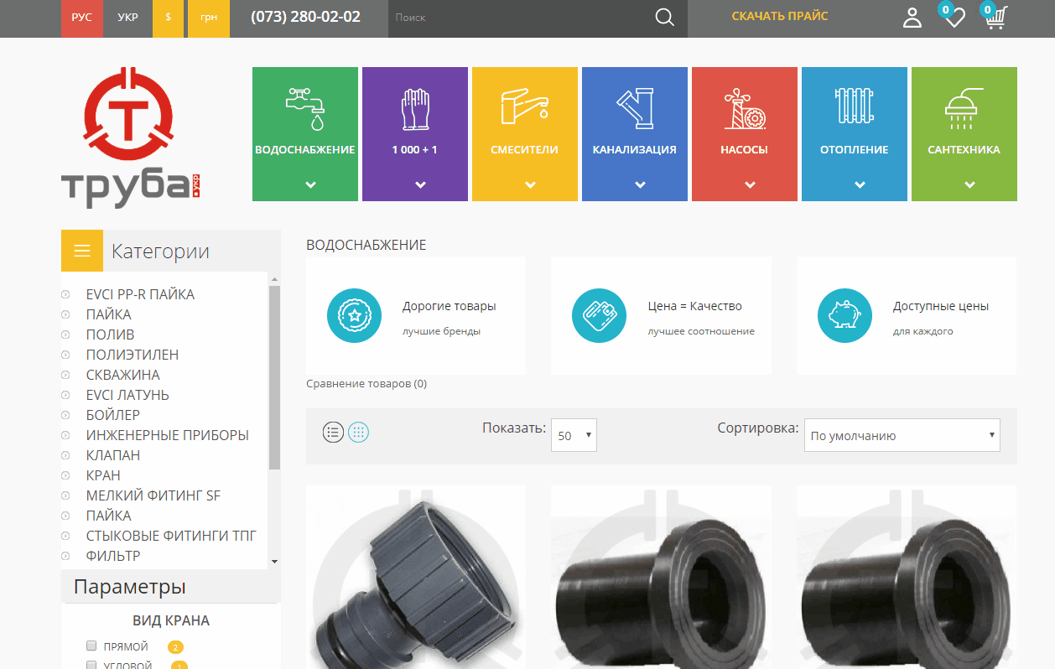1055x669 pixels.
Task: Click the search magnifier icon
Action: point(664,18)
